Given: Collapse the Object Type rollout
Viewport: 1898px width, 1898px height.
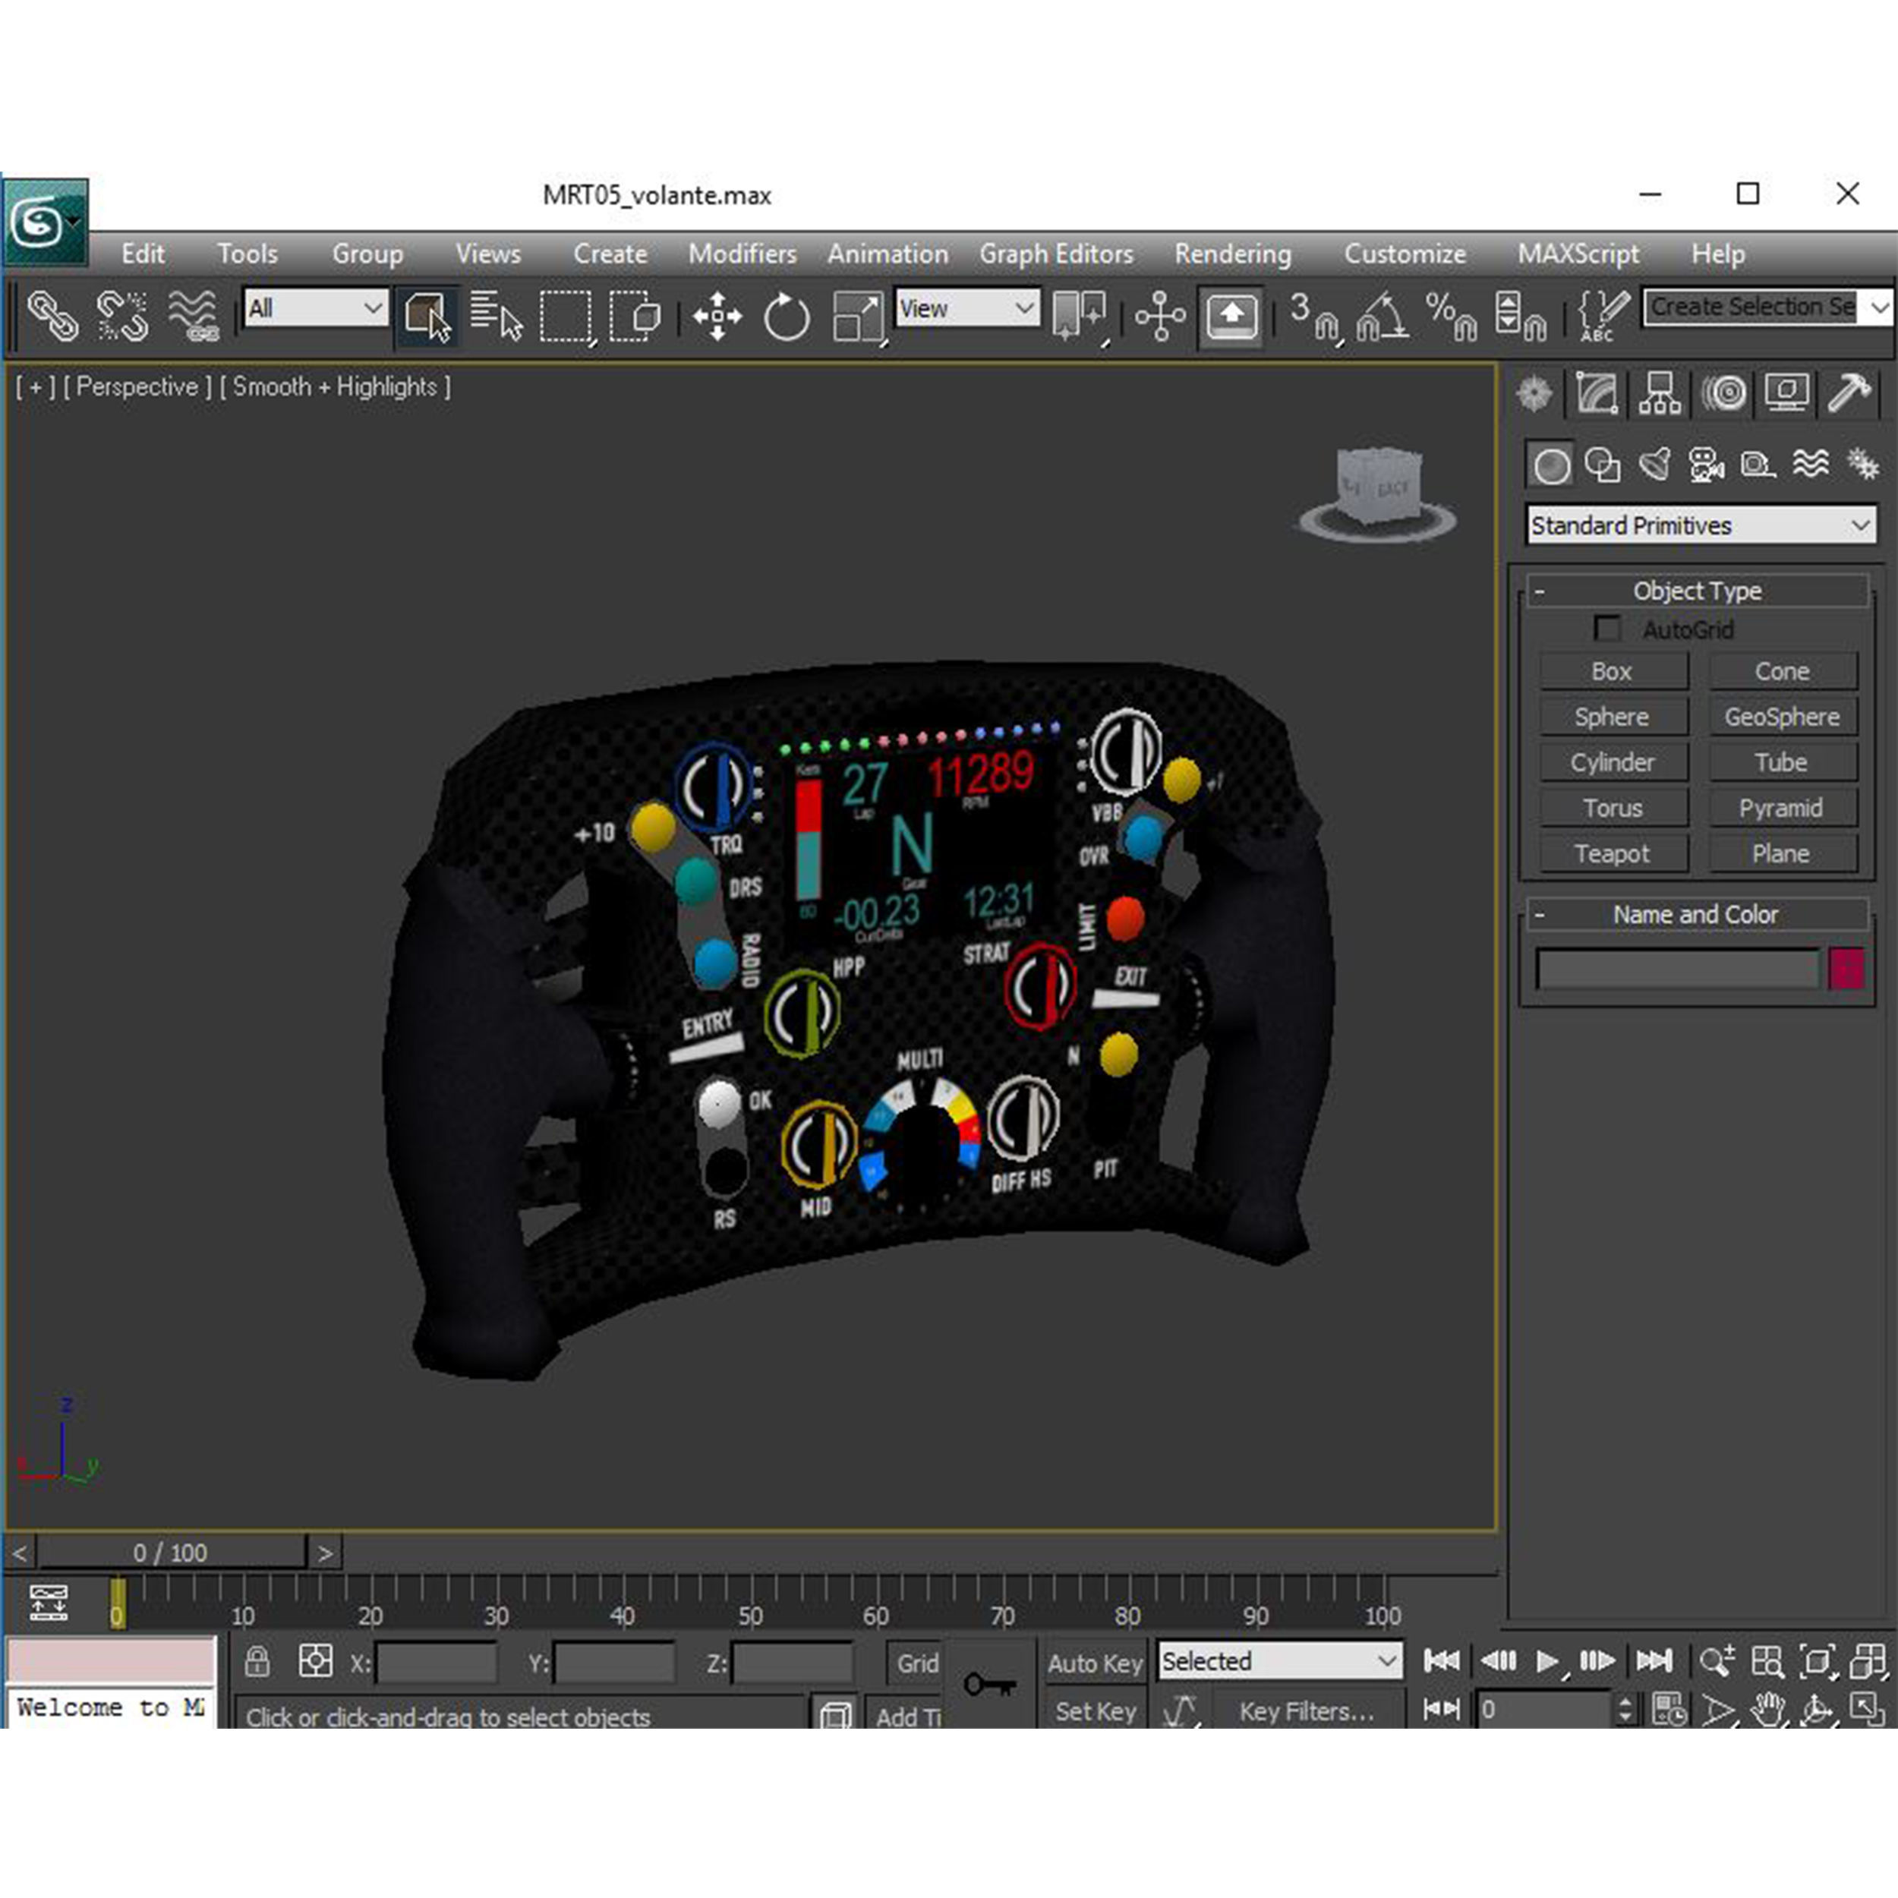Looking at the screenshot, I should pyautogui.click(x=1697, y=591).
